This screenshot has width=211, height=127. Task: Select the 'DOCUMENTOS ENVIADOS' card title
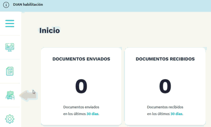coord(81,59)
